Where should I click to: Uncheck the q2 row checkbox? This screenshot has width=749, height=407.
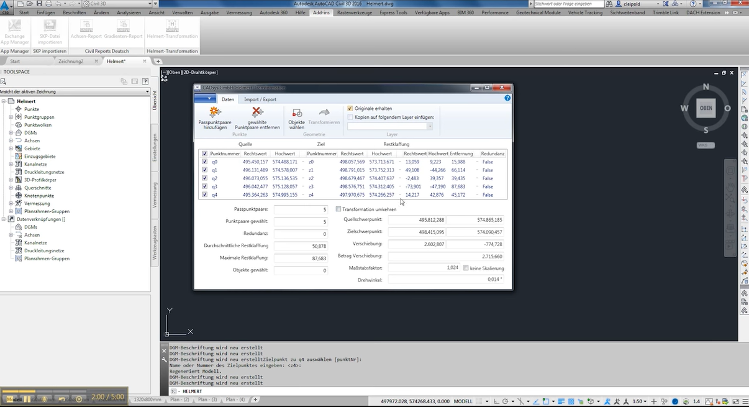(x=205, y=178)
